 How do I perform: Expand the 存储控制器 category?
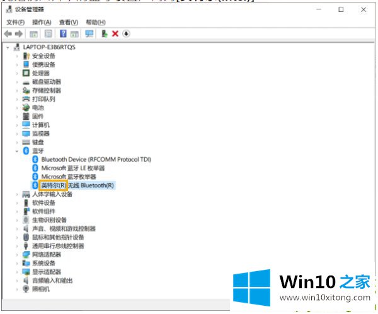(x=17, y=91)
